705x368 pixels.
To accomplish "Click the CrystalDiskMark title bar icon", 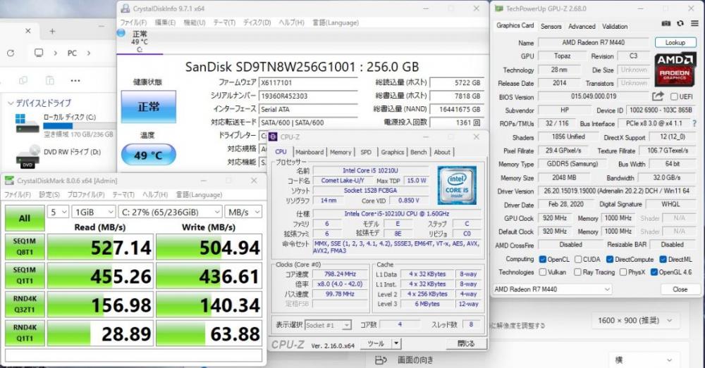I will [9, 180].
